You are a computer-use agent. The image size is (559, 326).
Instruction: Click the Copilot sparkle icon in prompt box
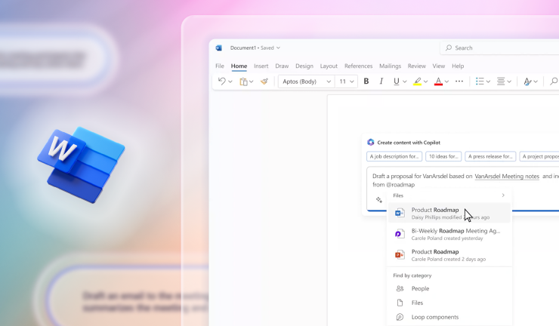[379, 200]
